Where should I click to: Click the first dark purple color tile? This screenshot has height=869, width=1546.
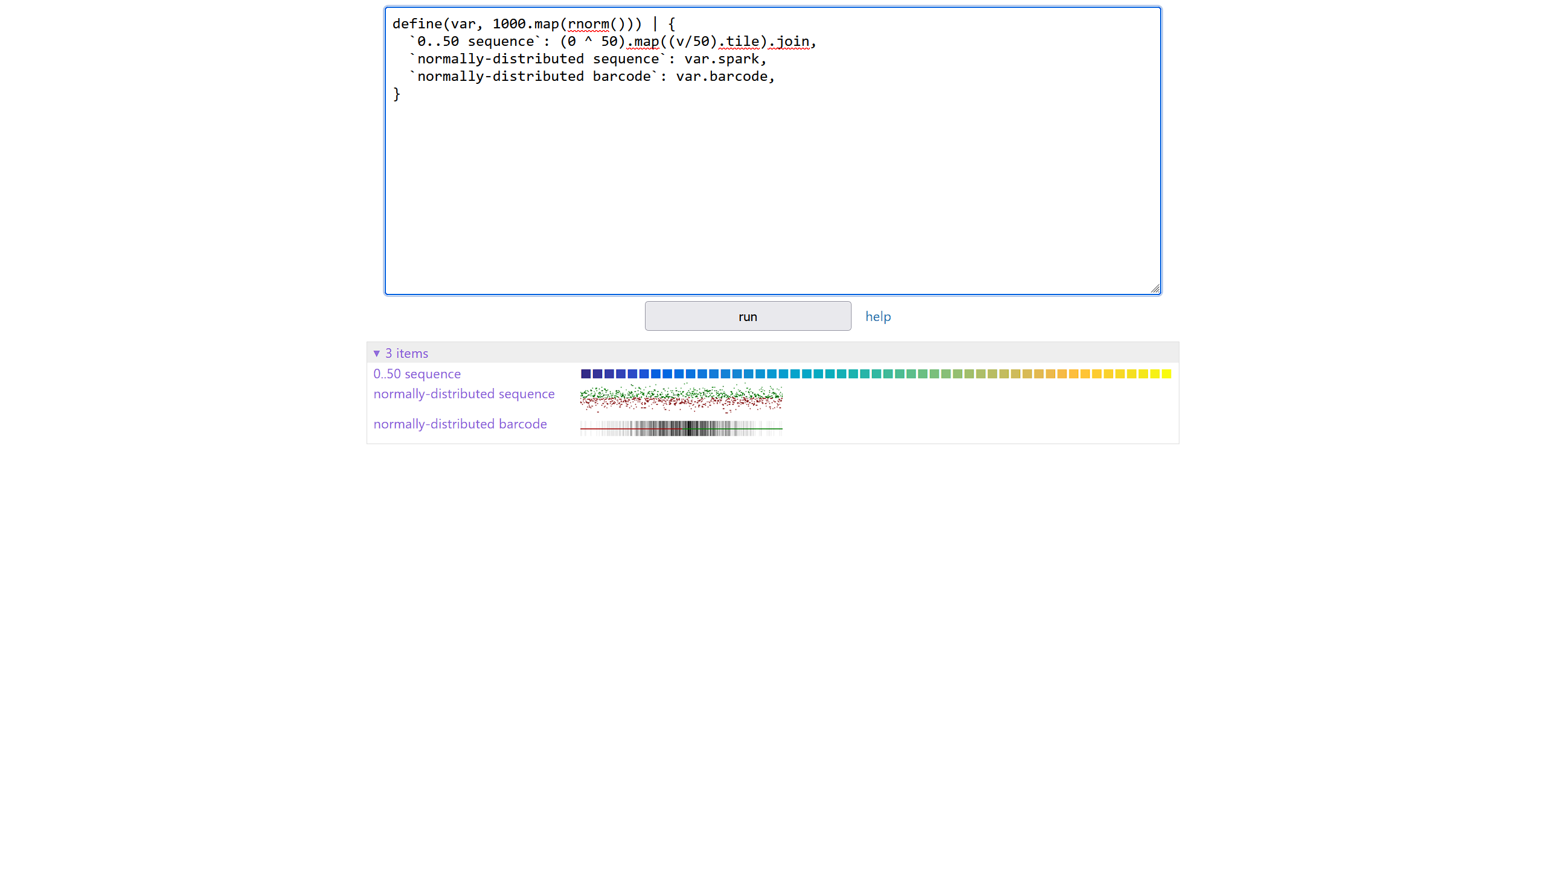click(x=585, y=374)
